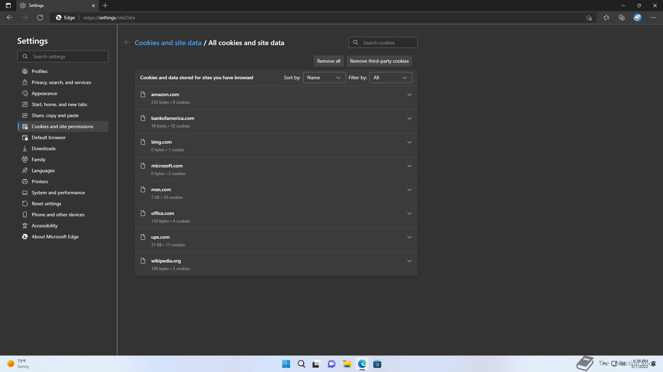Viewport: 663px width, 372px height.
Task: Open Start, home, and new tabs
Action: tap(63, 104)
